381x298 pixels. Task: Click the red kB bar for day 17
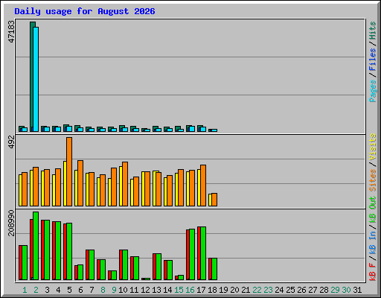tap(199, 253)
